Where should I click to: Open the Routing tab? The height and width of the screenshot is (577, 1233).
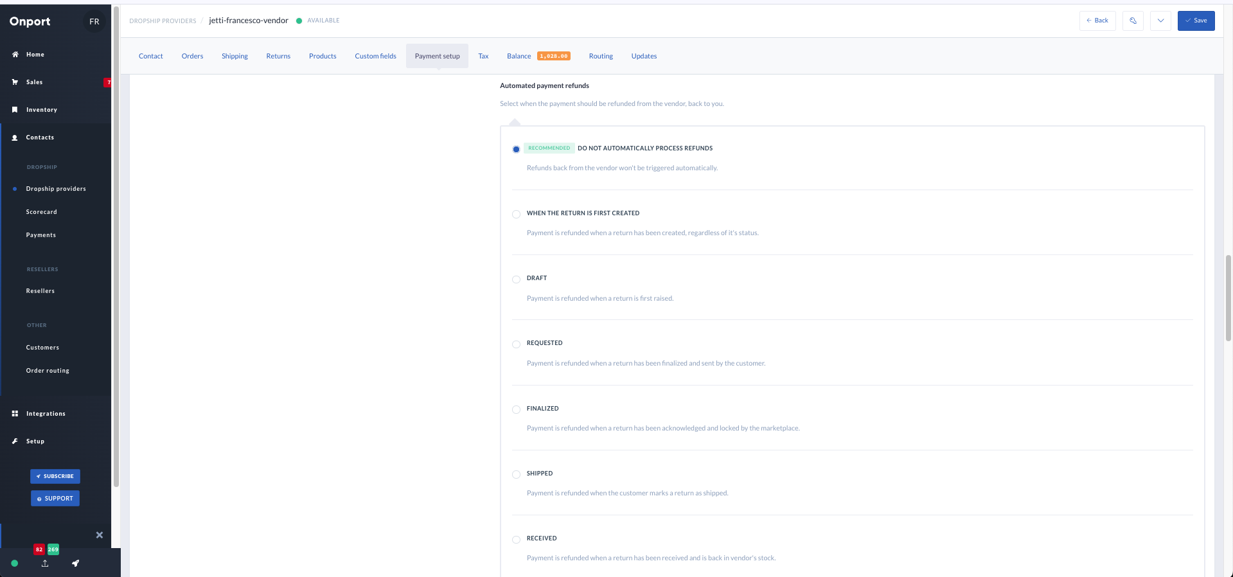601,56
